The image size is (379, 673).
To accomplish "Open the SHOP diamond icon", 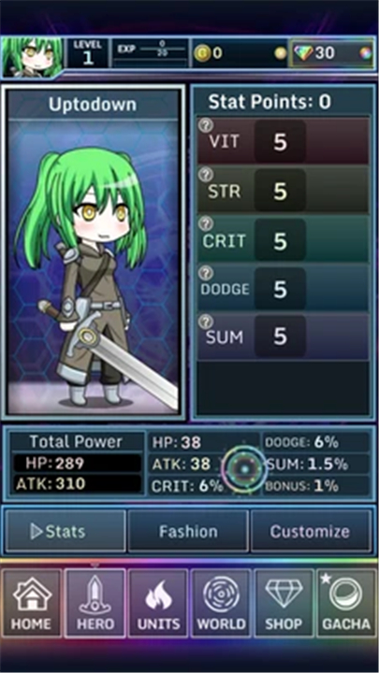I will 284,603.
